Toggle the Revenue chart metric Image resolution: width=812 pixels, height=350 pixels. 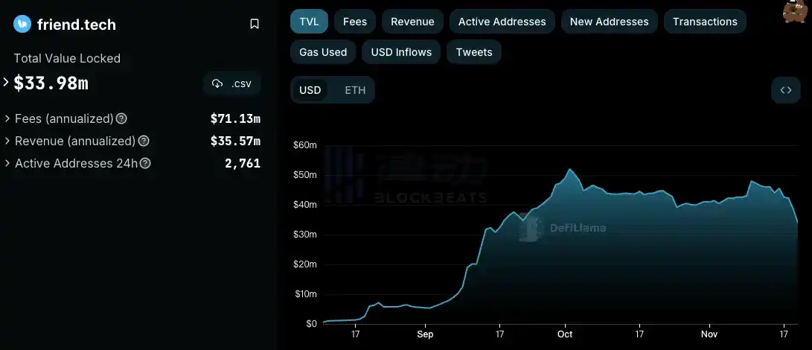click(x=413, y=22)
